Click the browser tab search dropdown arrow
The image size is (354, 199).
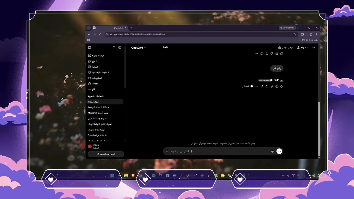coord(88,28)
